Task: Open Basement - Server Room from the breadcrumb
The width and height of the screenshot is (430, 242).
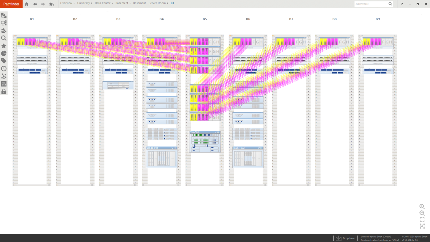Action: tap(149, 3)
